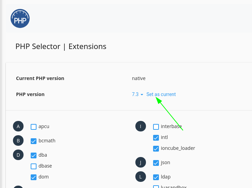Enable the interbase extension checkbox
This screenshot has width=252, height=188.
pyautogui.click(x=156, y=127)
